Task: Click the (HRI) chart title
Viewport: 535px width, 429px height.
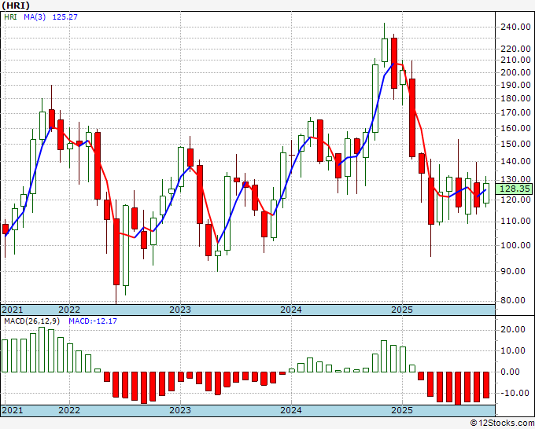Action: (16, 5)
